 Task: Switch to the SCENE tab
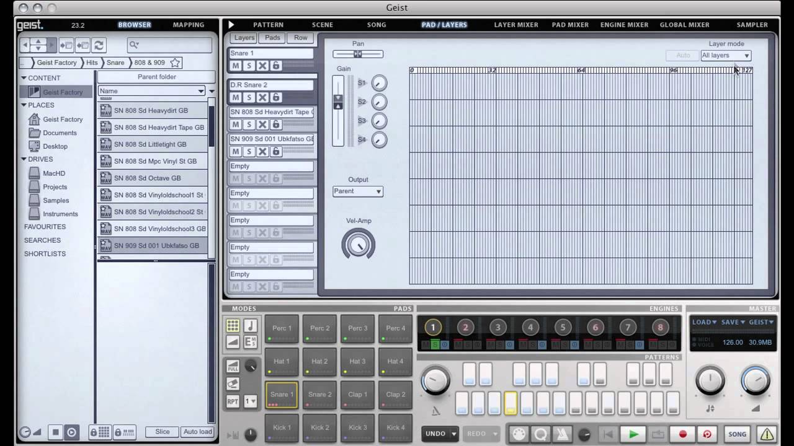pyautogui.click(x=323, y=25)
